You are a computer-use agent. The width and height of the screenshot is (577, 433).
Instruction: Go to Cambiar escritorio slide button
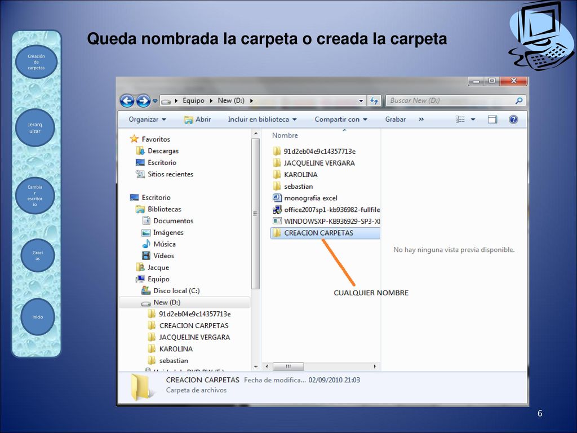tap(35, 196)
